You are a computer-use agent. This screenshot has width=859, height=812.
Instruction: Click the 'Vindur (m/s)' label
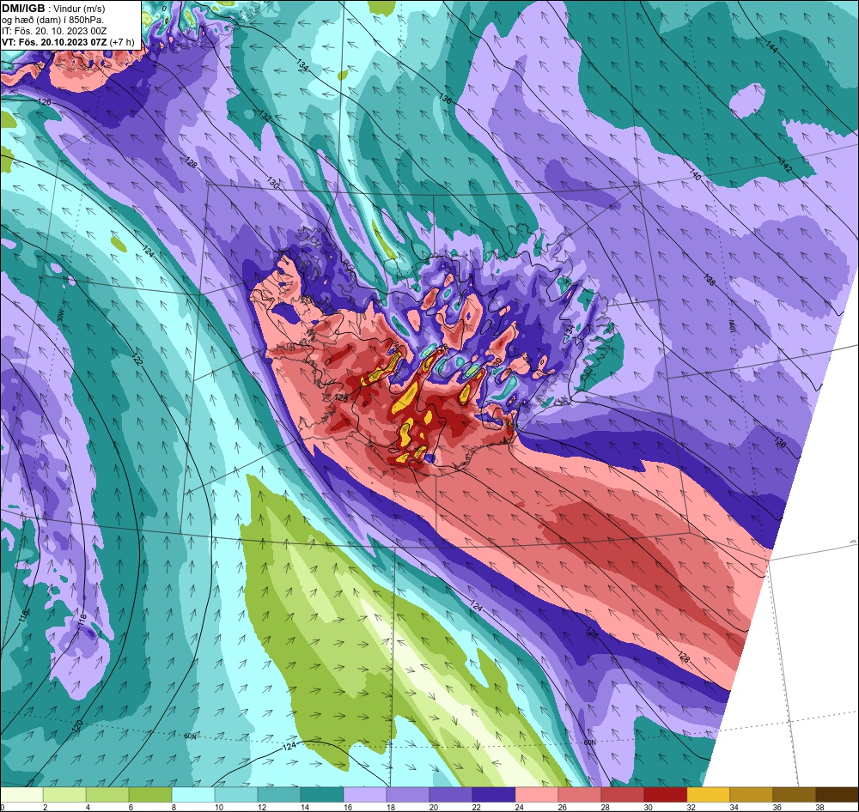79,9
